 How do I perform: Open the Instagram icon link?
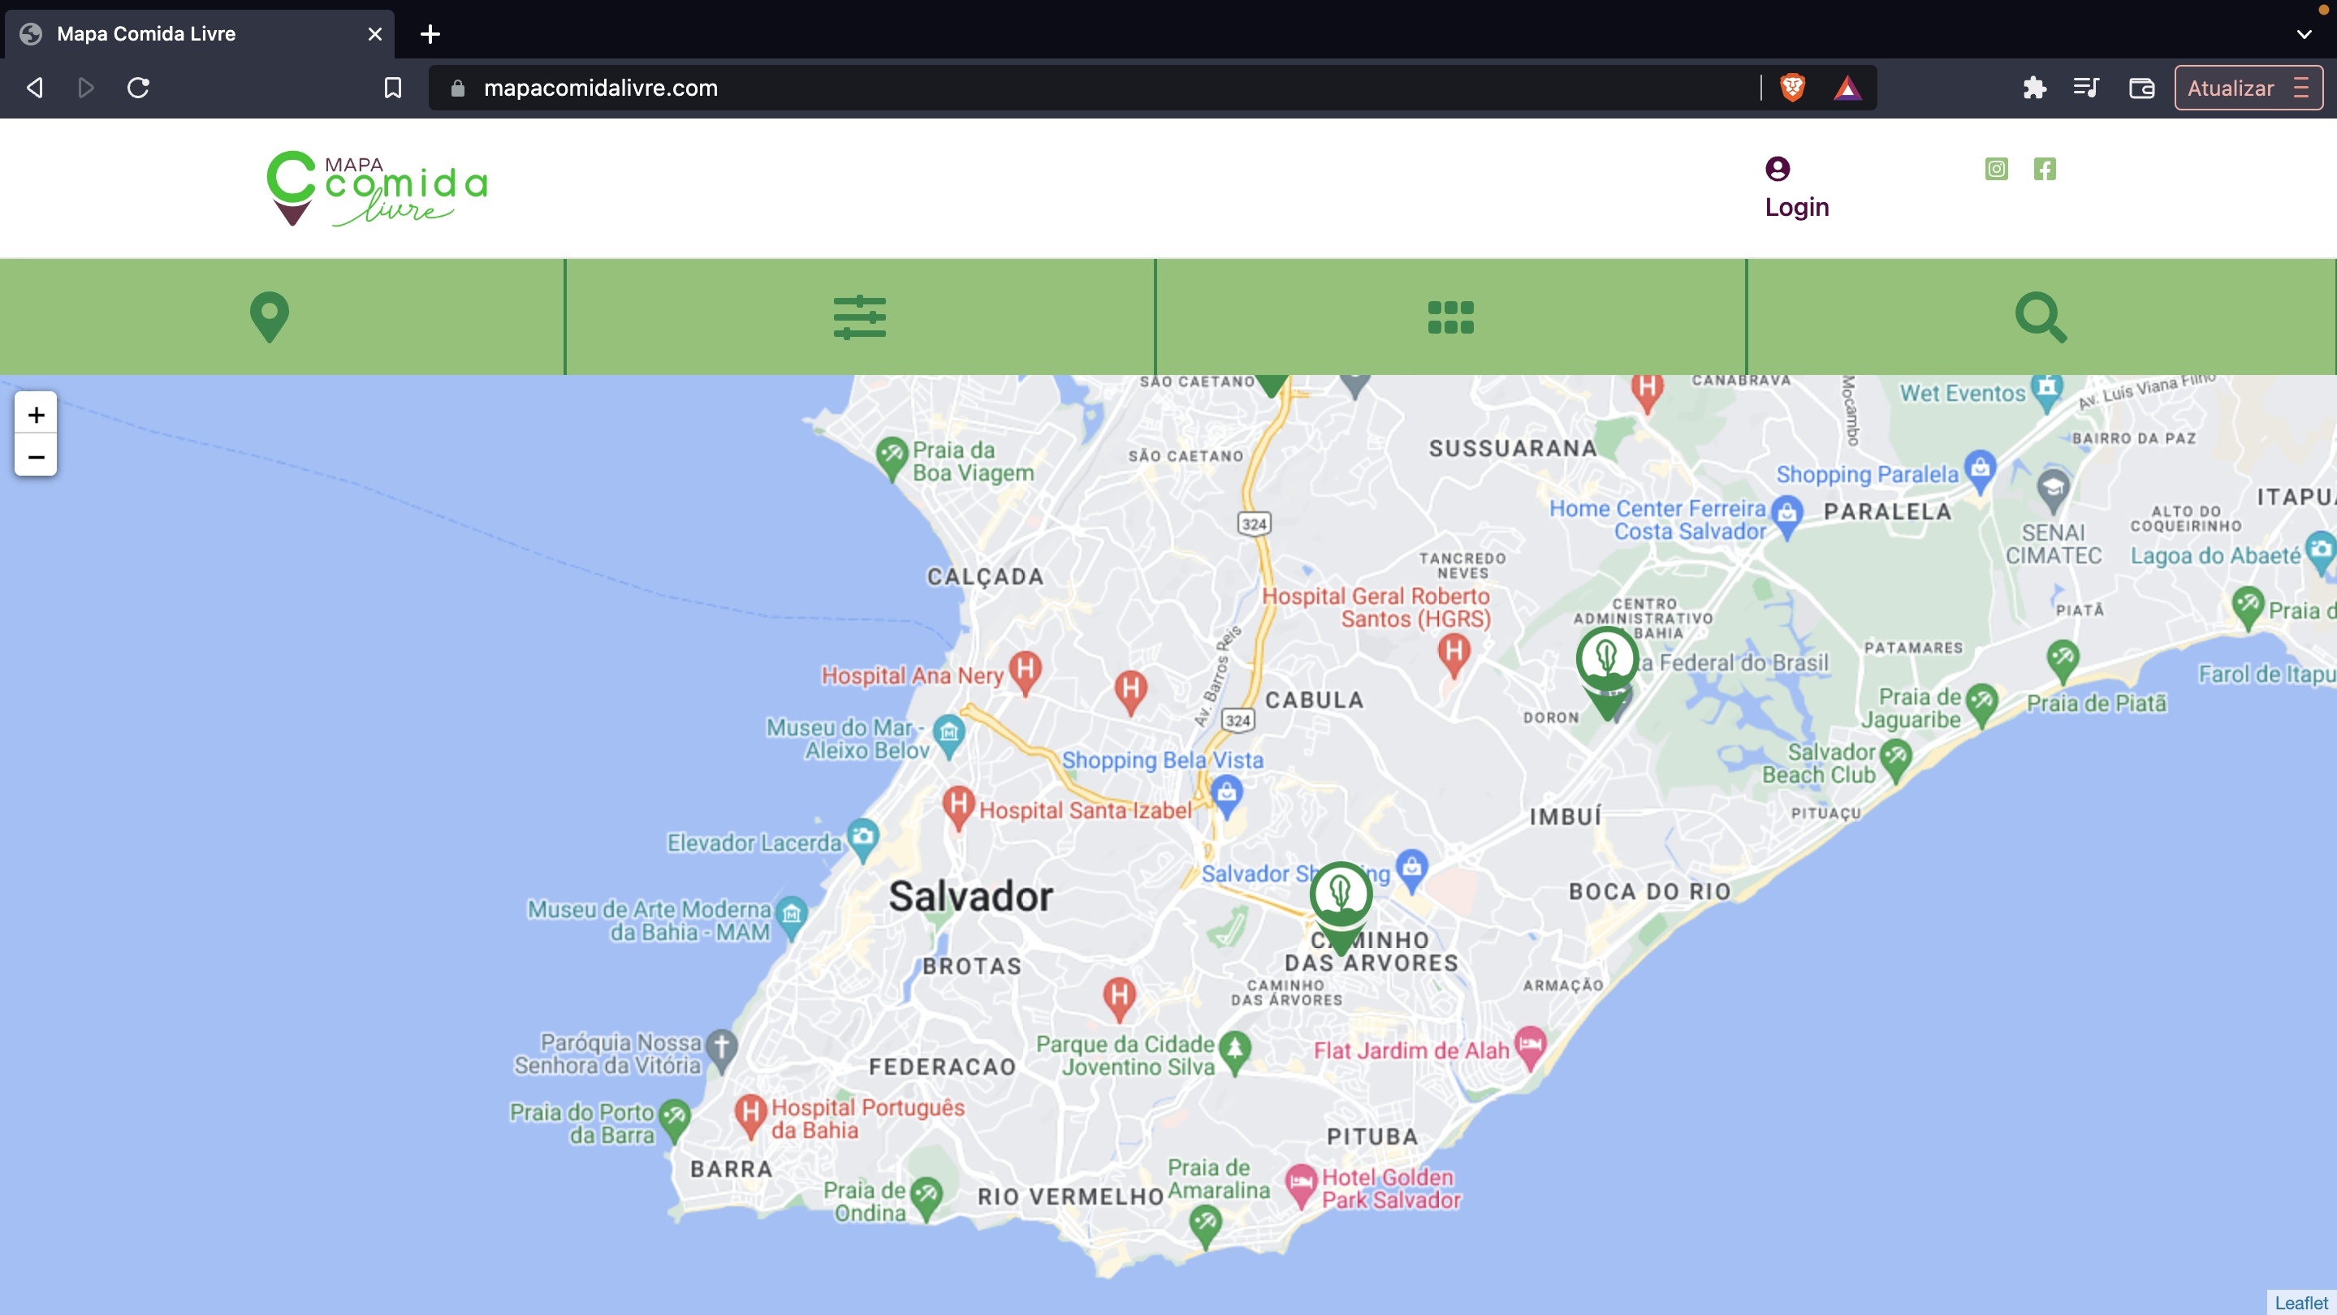pyautogui.click(x=1996, y=169)
